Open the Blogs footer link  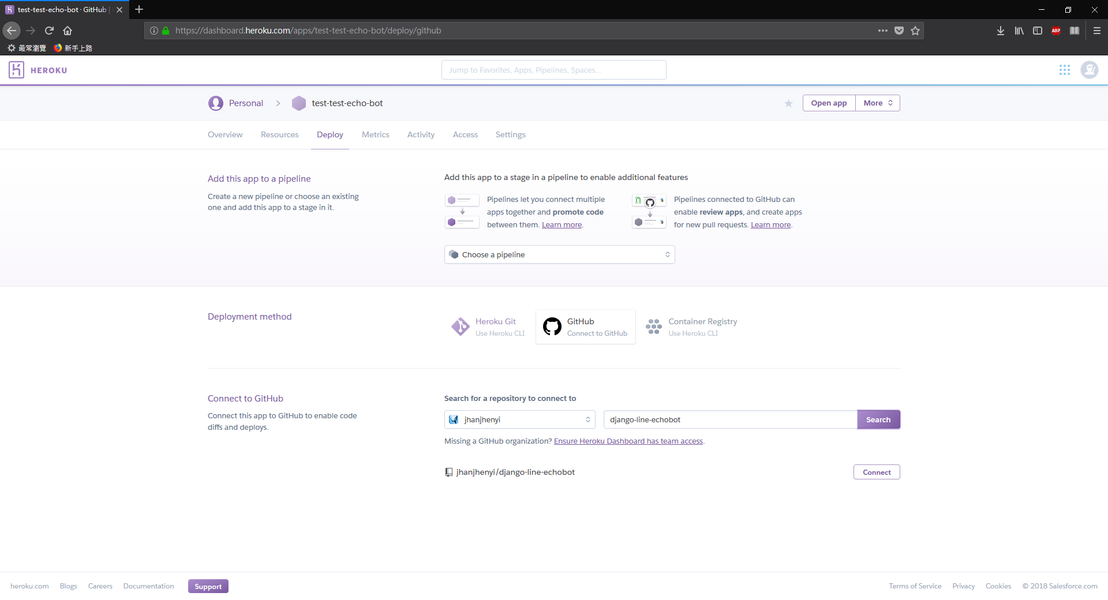[69, 586]
